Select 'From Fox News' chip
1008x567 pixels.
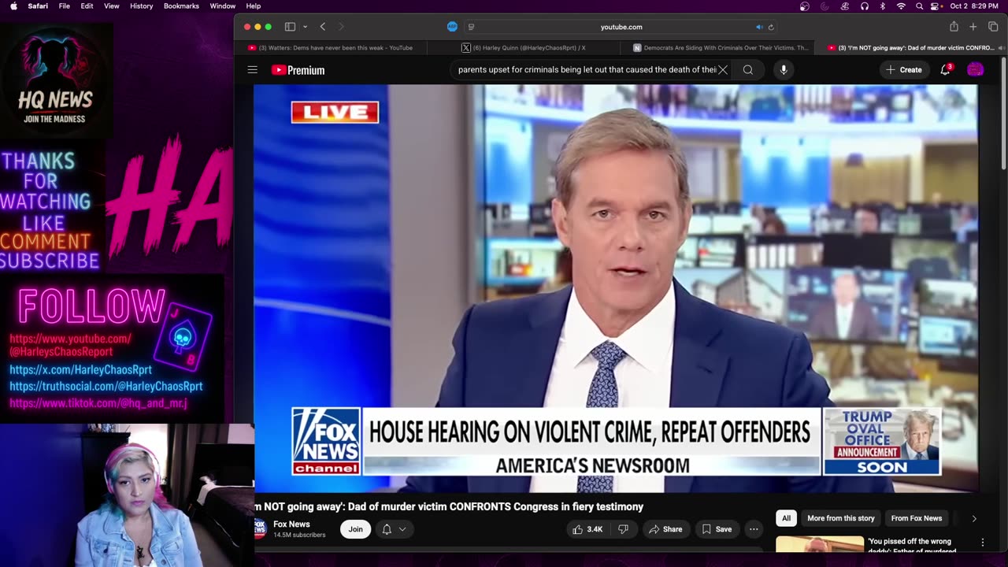pos(917,518)
